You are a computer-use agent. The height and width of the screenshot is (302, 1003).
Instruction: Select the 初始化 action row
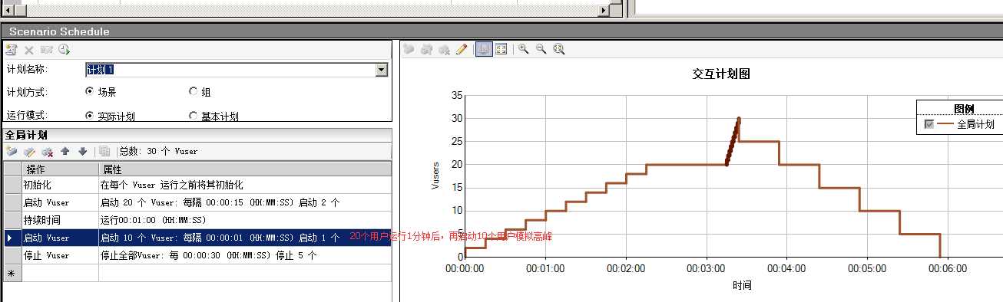(x=197, y=185)
